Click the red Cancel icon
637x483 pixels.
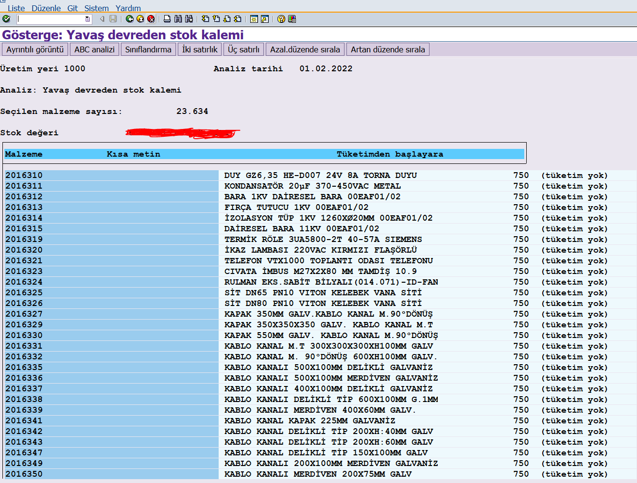point(151,19)
